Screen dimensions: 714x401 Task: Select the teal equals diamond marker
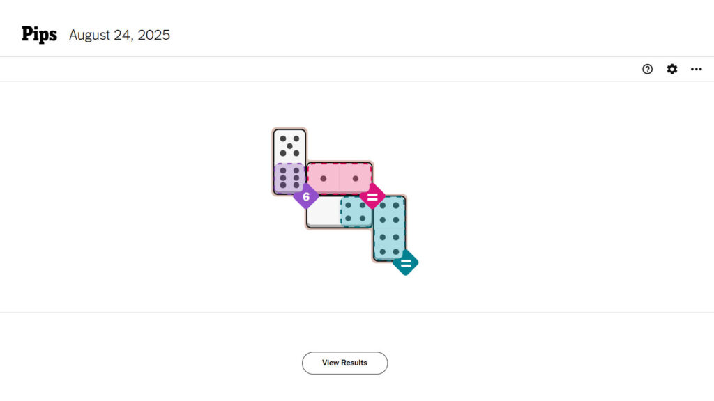405,263
